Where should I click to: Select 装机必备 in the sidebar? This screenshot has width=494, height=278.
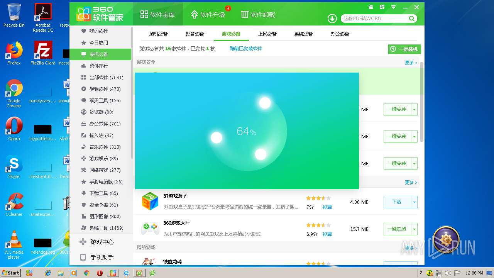coord(100,54)
